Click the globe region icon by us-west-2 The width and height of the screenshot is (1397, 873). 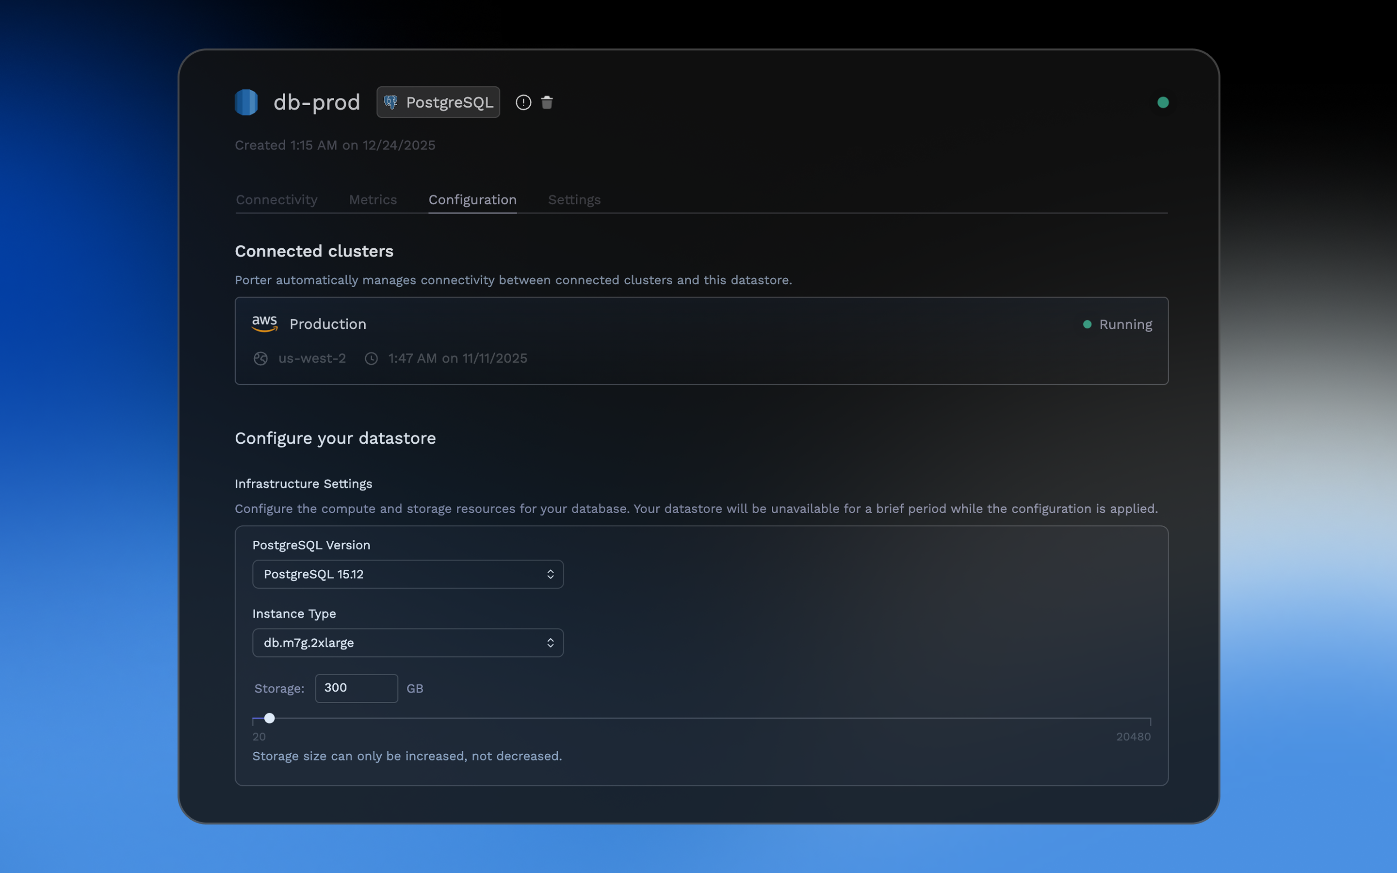point(260,358)
